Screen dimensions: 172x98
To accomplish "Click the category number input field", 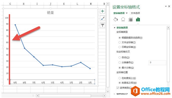I will click(x=157, y=63).
